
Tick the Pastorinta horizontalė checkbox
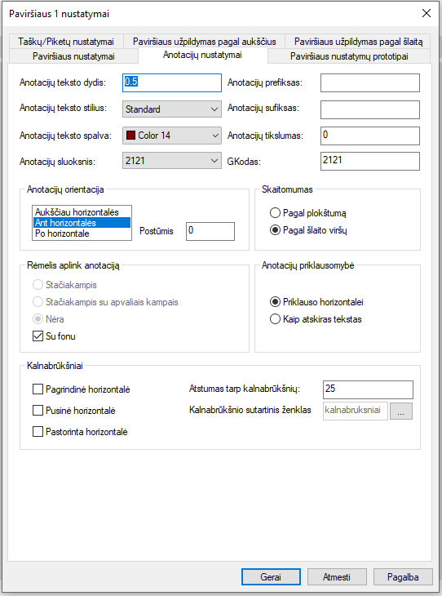[38, 432]
